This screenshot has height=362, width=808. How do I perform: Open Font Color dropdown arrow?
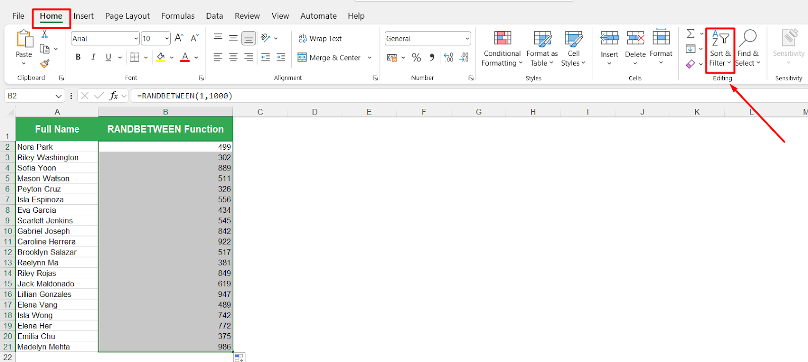tap(196, 57)
